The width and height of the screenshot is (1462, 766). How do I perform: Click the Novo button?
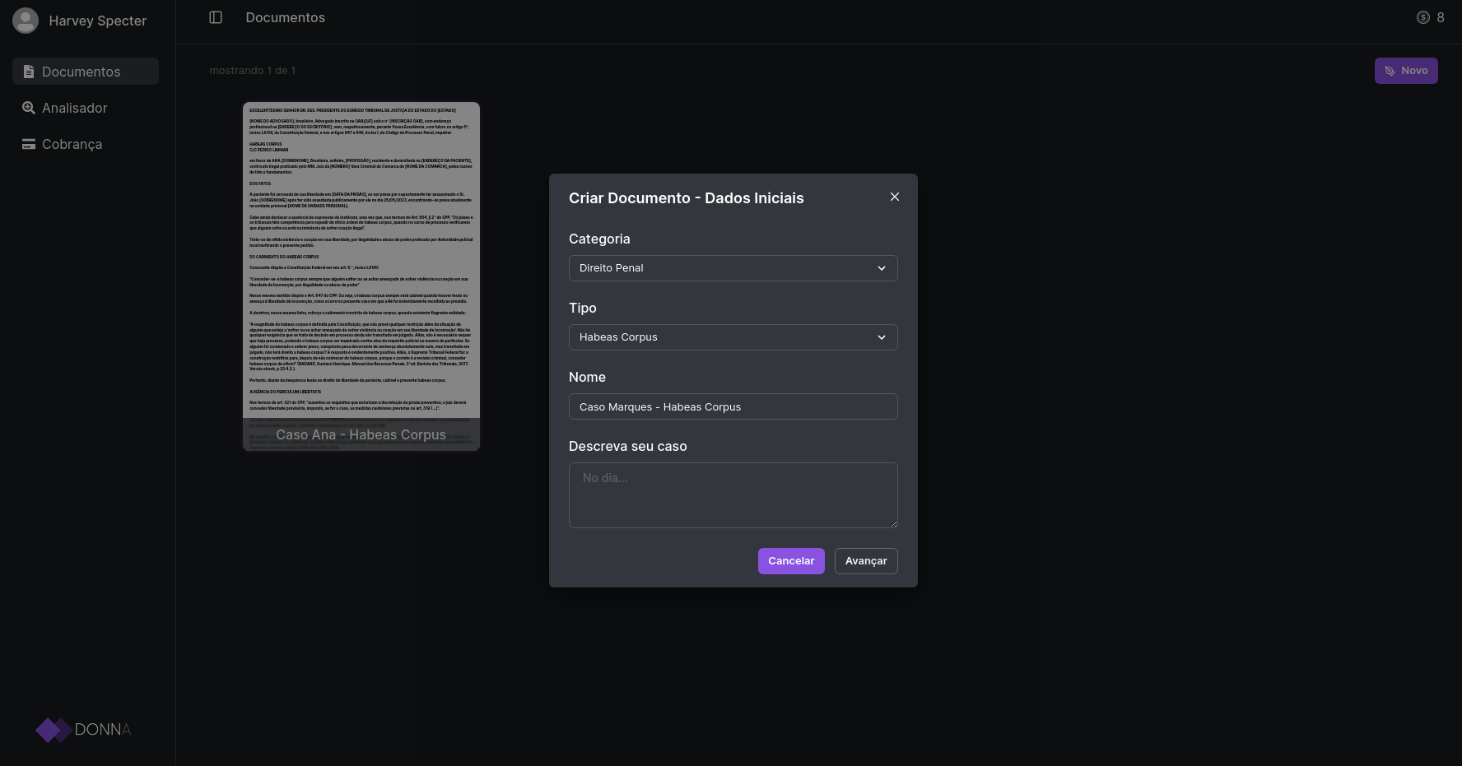pyautogui.click(x=1406, y=71)
